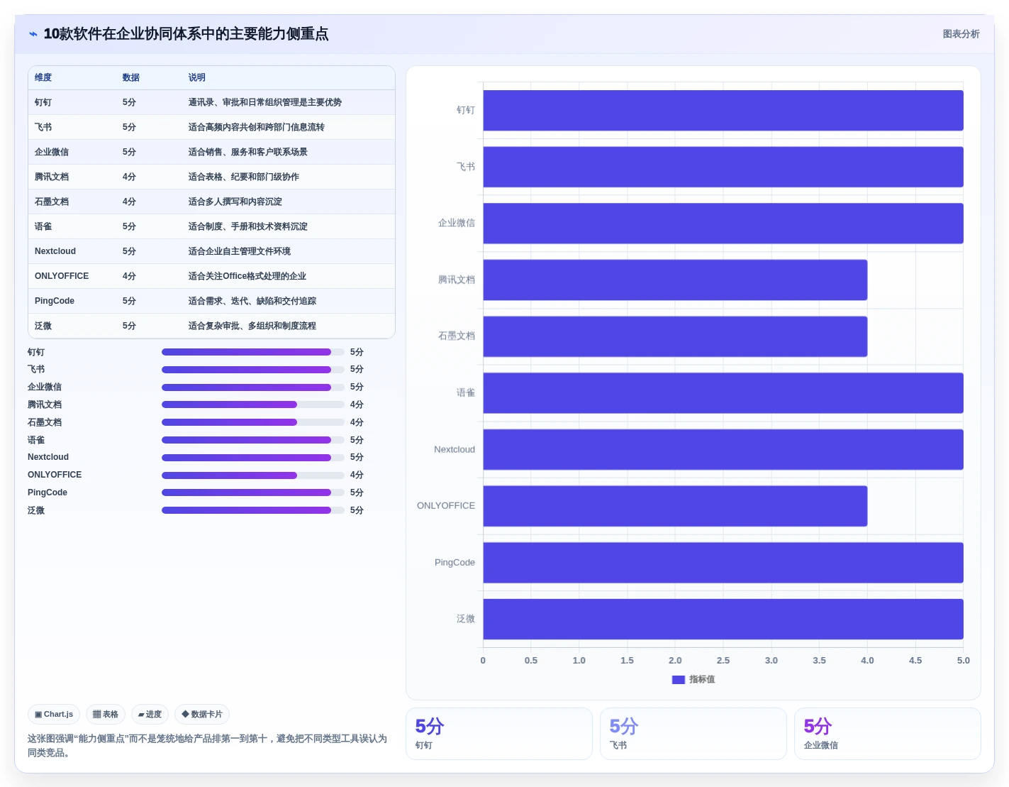
Task: Click the PingCode bar in chart
Action: (x=723, y=563)
